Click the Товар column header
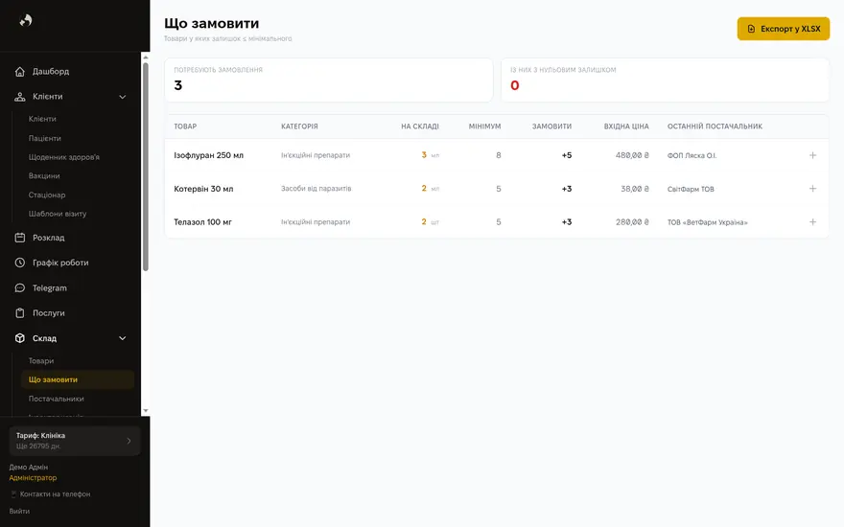This screenshot has height=527, width=844. click(x=185, y=126)
